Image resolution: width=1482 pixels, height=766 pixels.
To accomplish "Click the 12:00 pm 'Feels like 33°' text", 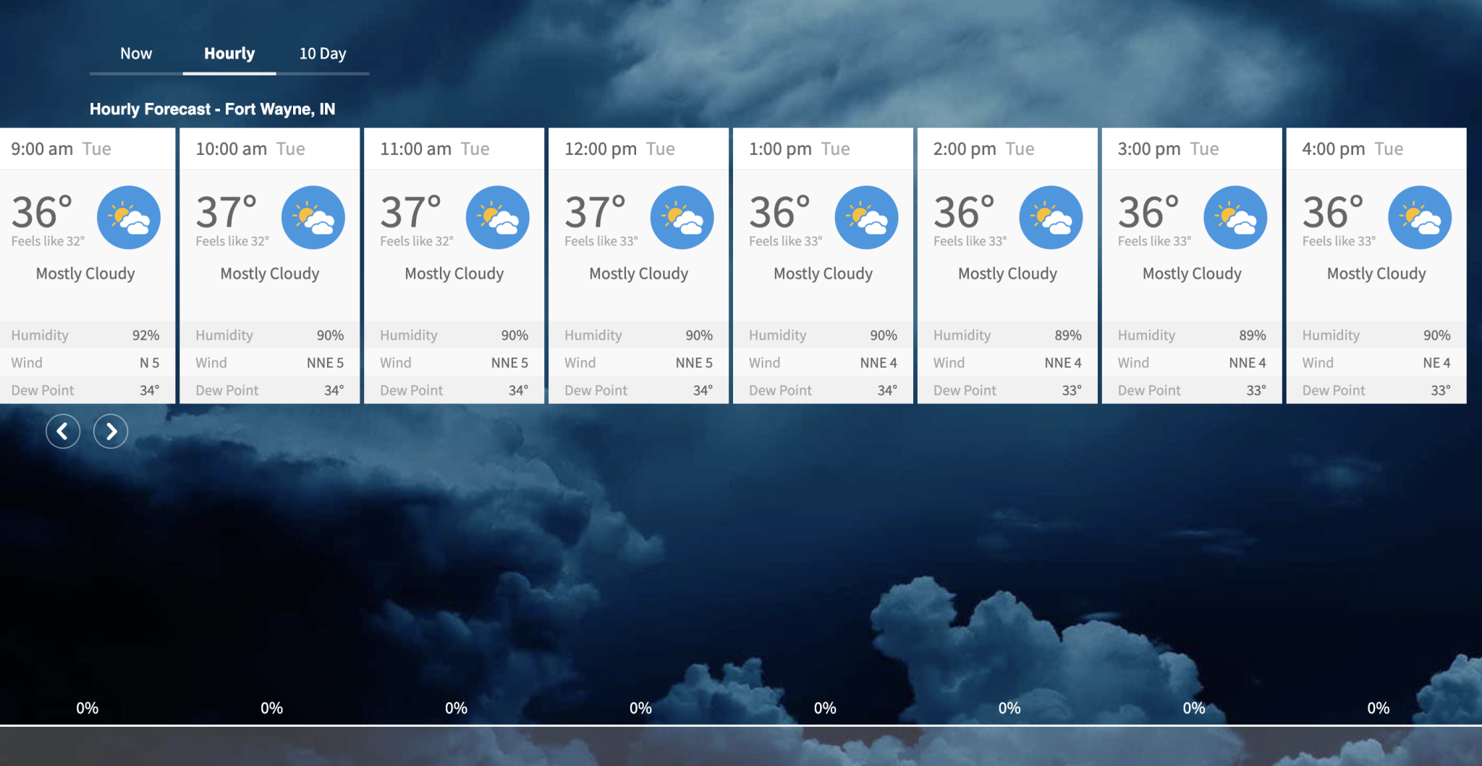I will coord(601,241).
